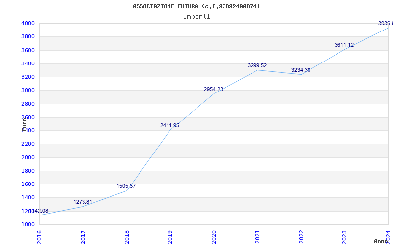
Task: Click the y-axis value 3800
Action: [x=28, y=37]
